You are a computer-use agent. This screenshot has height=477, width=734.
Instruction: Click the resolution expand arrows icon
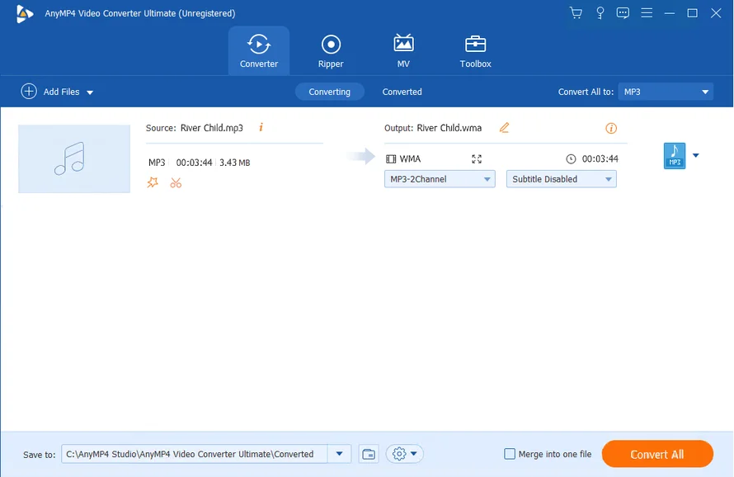[477, 158]
